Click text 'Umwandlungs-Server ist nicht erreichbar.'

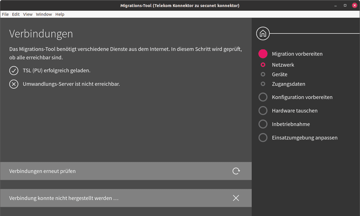coord(71,84)
